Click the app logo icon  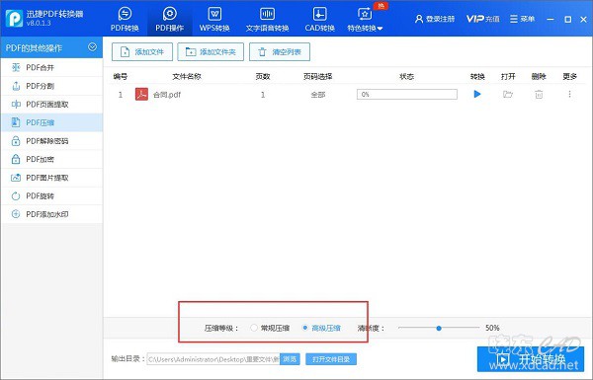[x=14, y=18]
